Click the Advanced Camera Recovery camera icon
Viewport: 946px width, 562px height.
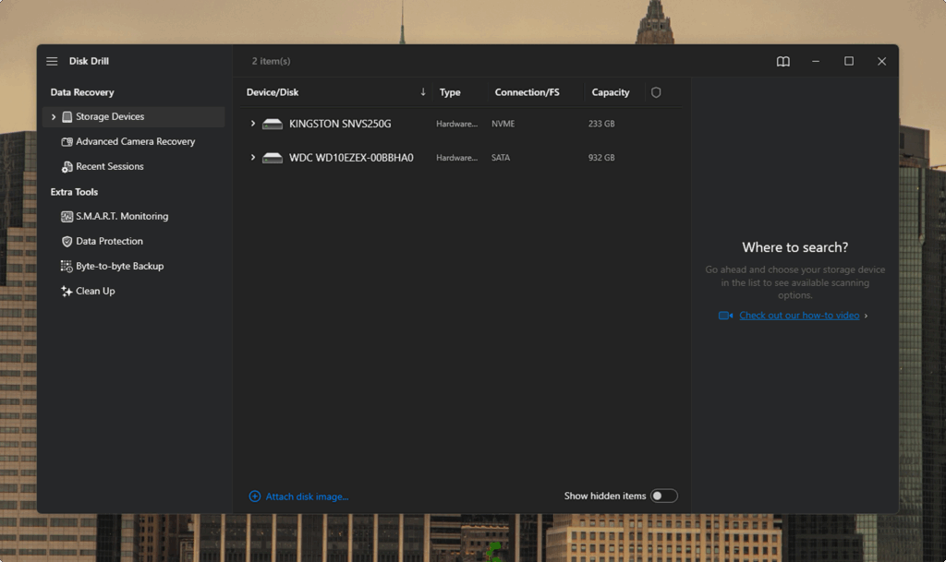67,141
